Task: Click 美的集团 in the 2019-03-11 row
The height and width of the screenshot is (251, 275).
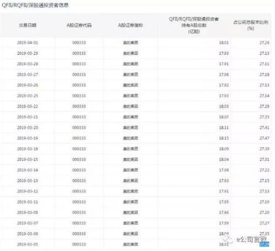Action: (130, 202)
